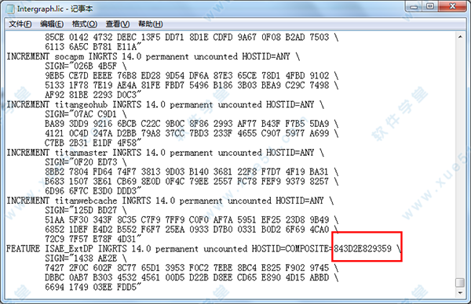Image resolution: width=471 pixels, height=304 pixels.
Task: Click the word INCREMENT on the titanmaster line
Action: 28,153
